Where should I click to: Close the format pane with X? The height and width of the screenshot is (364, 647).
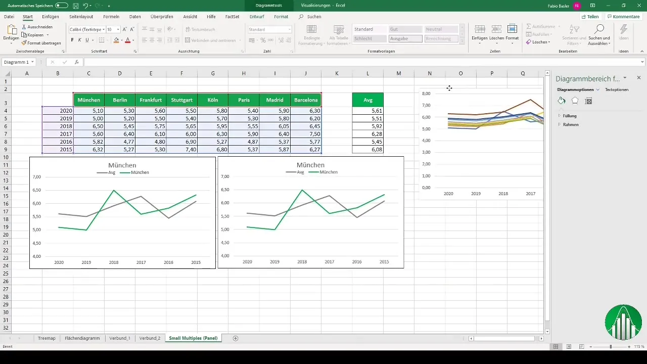tap(639, 78)
